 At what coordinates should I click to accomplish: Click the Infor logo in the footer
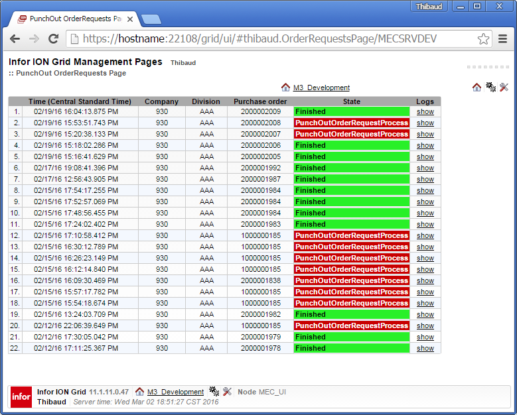click(x=21, y=396)
